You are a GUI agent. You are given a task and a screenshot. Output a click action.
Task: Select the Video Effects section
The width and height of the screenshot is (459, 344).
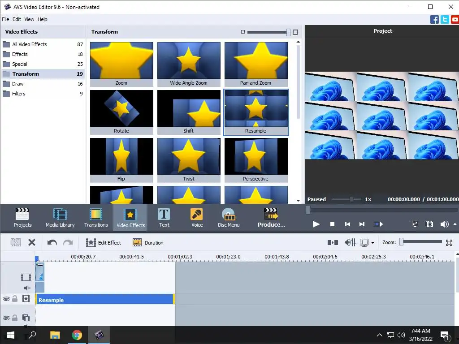tap(130, 218)
